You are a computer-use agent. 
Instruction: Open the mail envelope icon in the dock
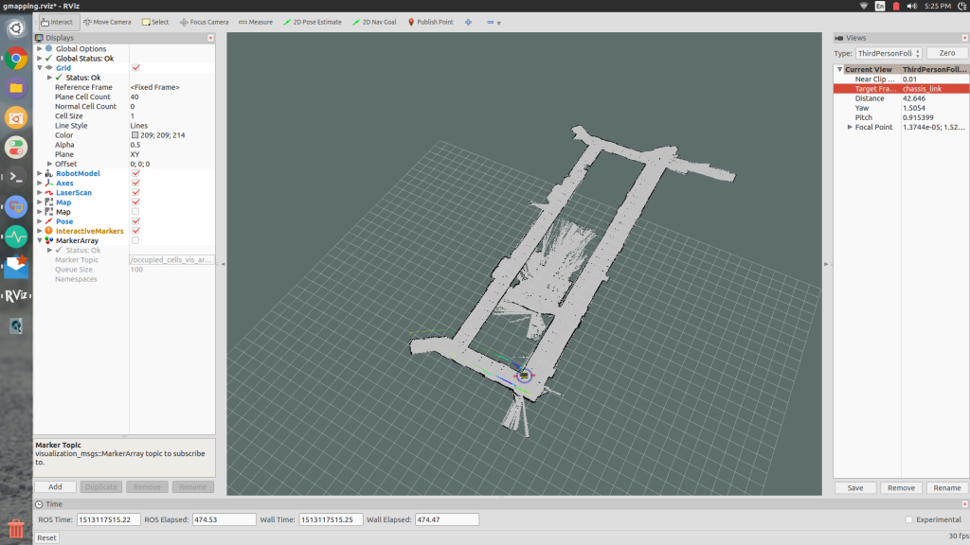(x=16, y=266)
